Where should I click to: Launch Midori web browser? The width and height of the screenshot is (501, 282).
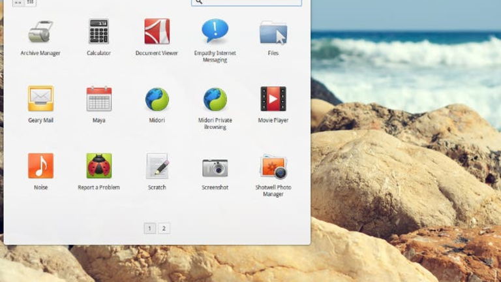coord(157,99)
